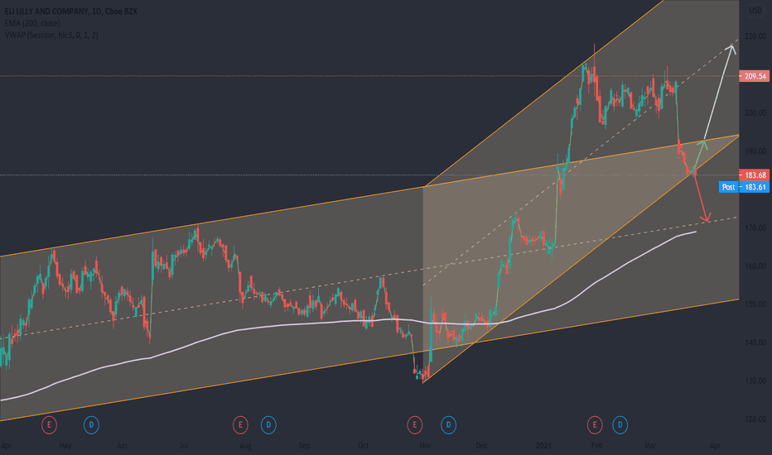Select the EMA (200, close) indicator label
Viewport: 772px width, 455px height.
coord(32,23)
